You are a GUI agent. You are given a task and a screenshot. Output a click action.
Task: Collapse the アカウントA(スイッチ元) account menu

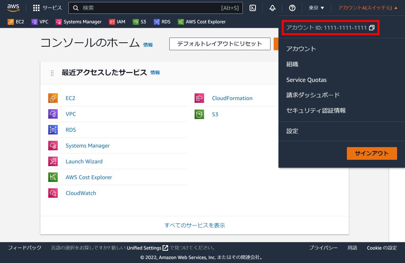pos(368,8)
